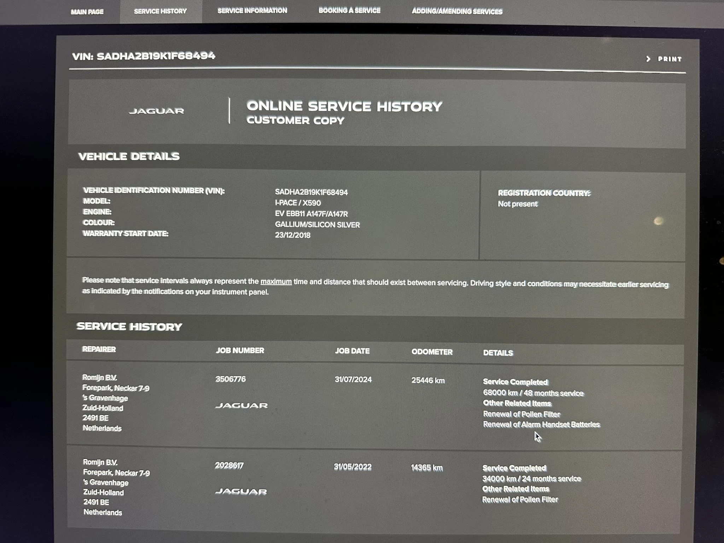Select VIN value in Vehicle Details
The height and width of the screenshot is (543, 724).
(311, 192)
